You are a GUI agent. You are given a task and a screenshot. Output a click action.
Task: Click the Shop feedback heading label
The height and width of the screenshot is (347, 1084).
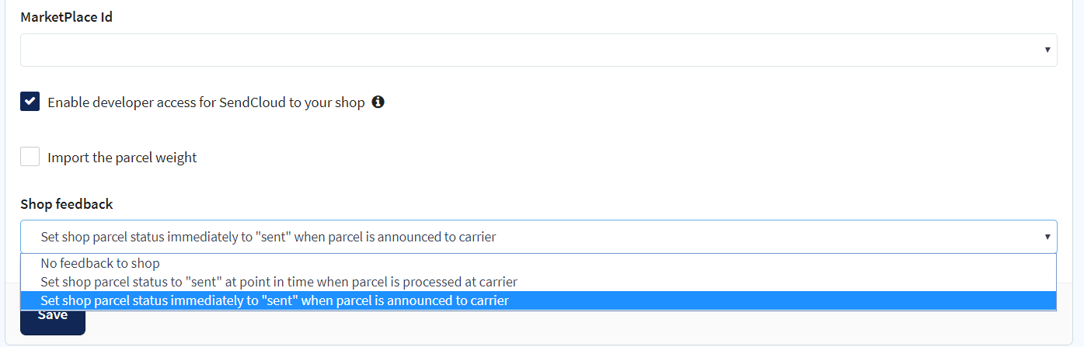(66, 204)
